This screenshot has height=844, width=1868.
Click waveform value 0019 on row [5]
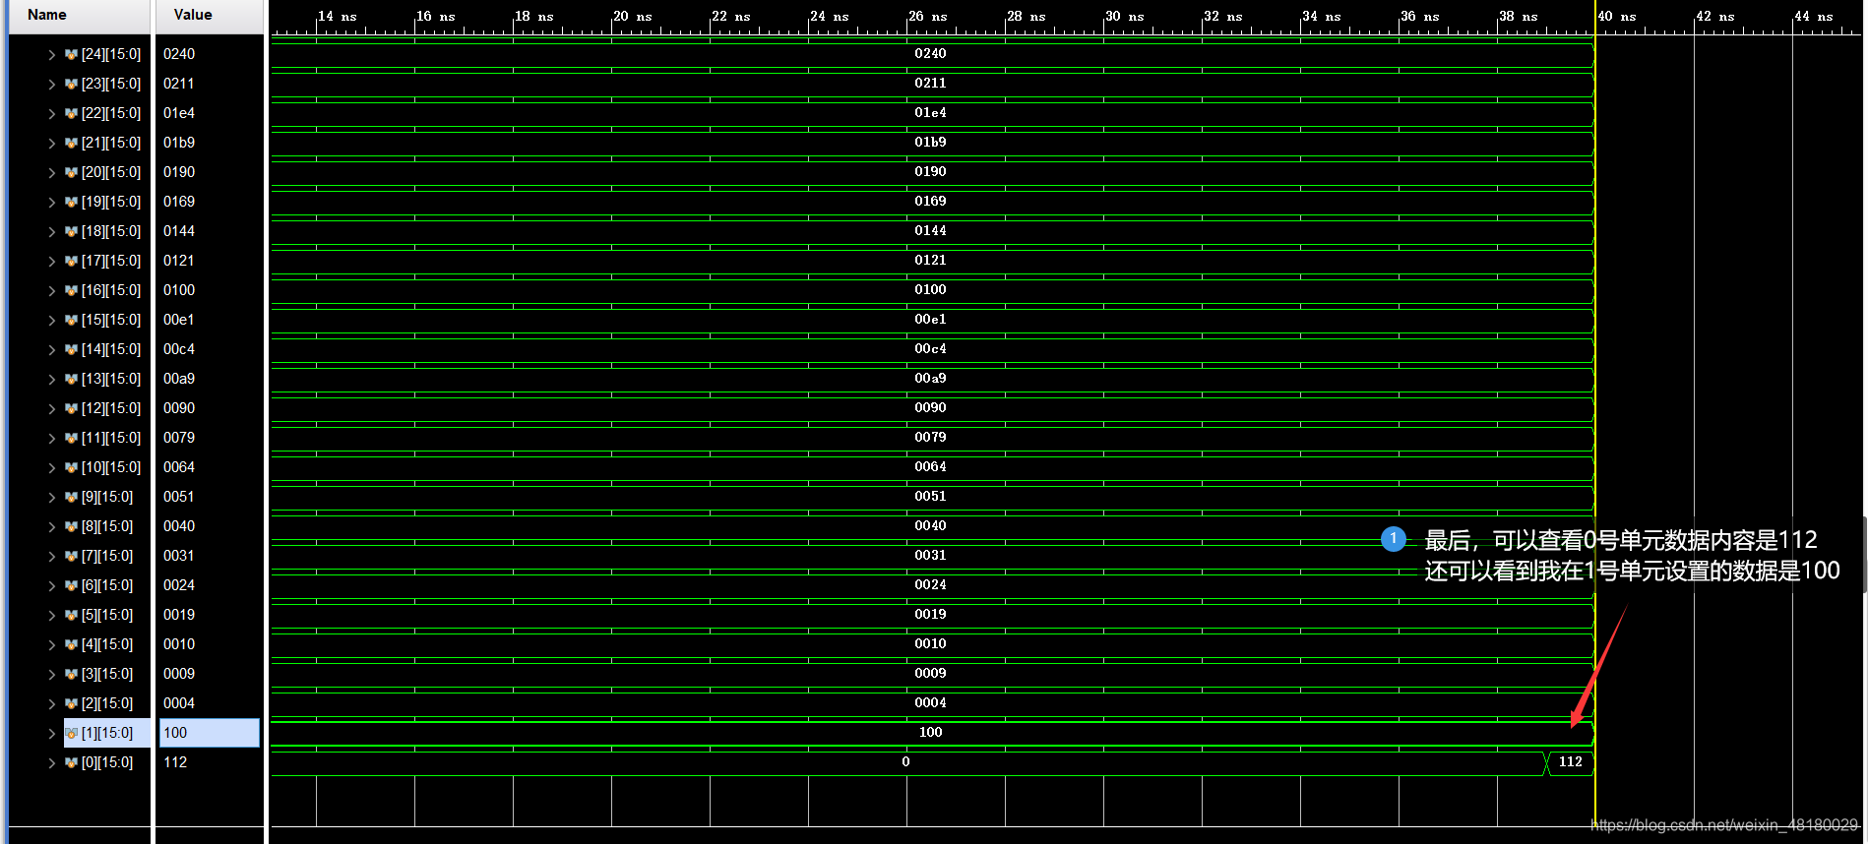(930, 615)
